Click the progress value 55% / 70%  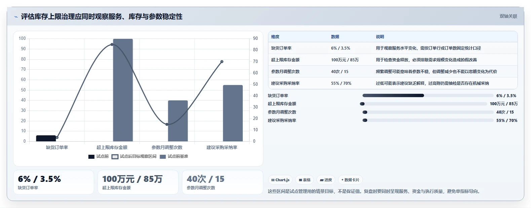pyautogui.click(x=507, y=121)
